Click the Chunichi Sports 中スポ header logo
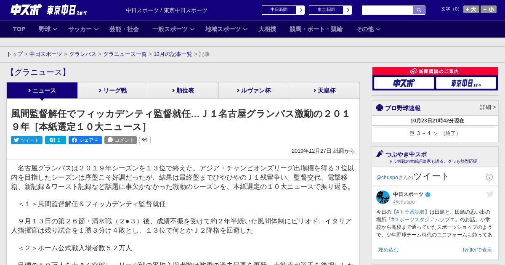This screenshot has height=265, width=505. [26, 10]
